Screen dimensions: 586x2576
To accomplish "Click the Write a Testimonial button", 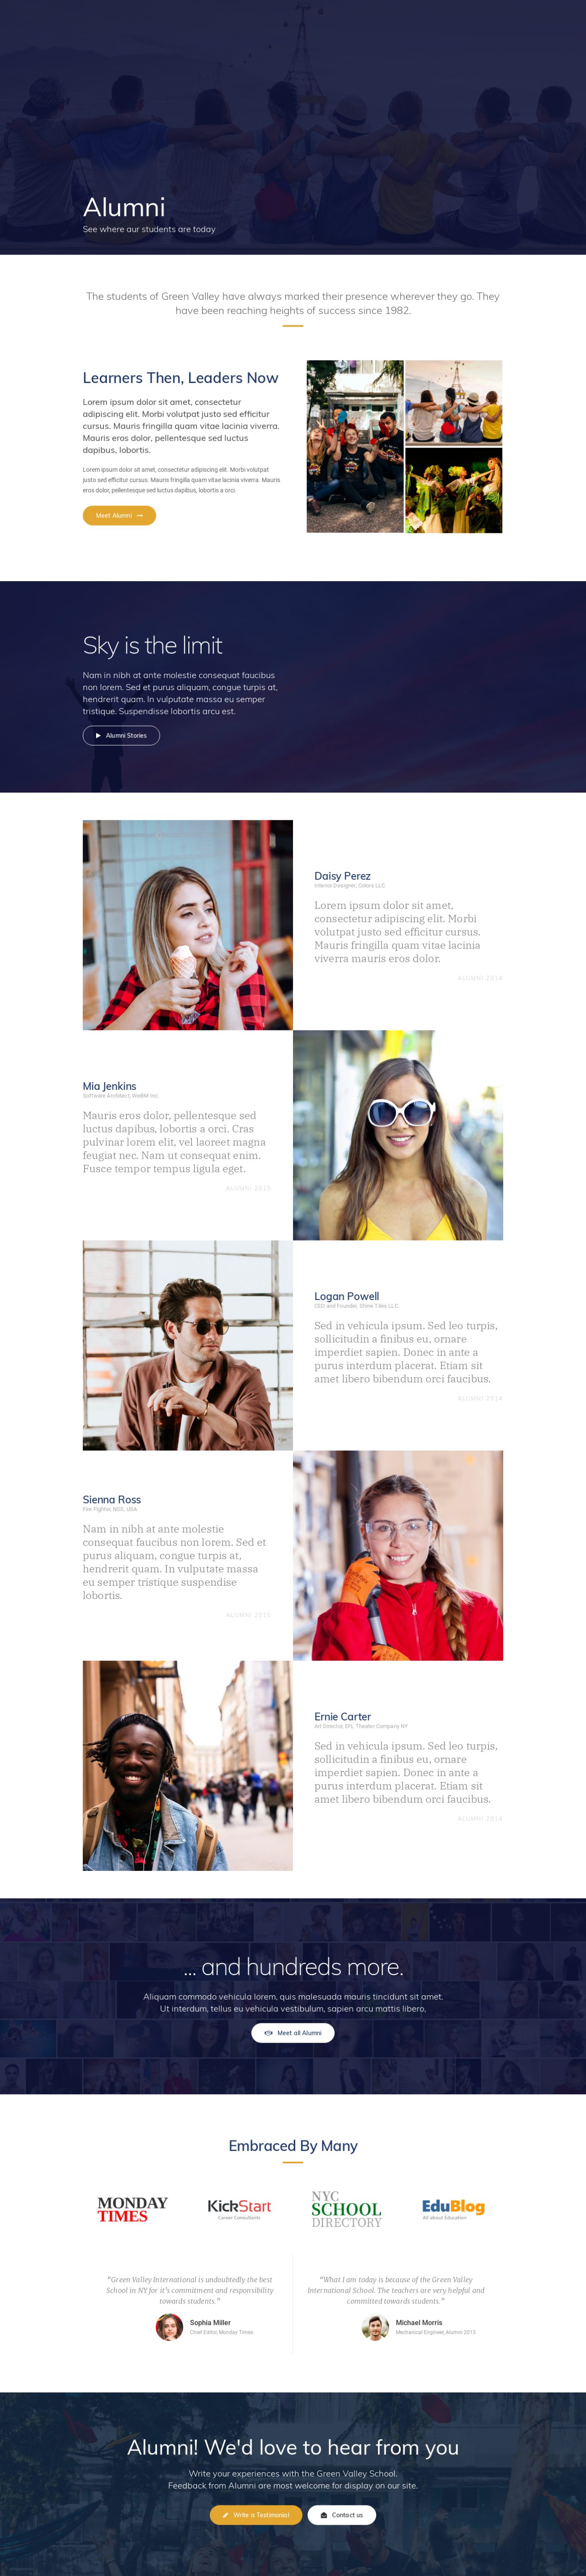I will (x=256, y=2514).
